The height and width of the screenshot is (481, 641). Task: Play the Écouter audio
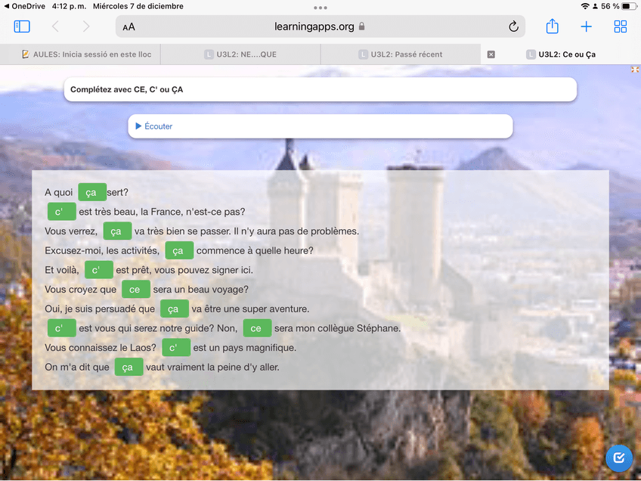153,126
